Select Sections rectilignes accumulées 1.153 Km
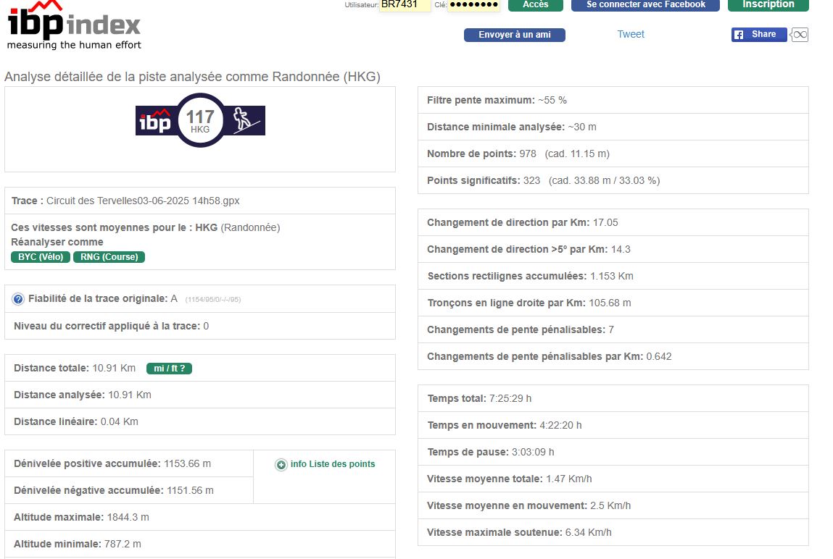Image resolution: width=833 pixels, height=559 pixels. click(x=530, y=277)
